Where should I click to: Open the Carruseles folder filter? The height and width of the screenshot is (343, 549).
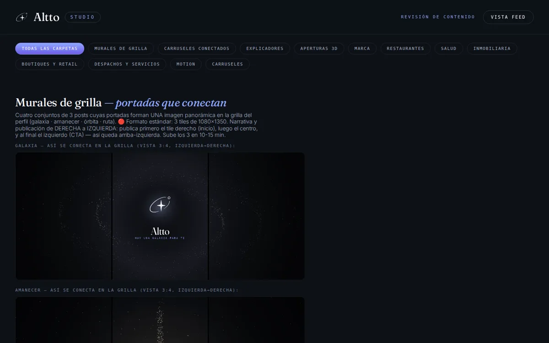[x=227, y=64]
